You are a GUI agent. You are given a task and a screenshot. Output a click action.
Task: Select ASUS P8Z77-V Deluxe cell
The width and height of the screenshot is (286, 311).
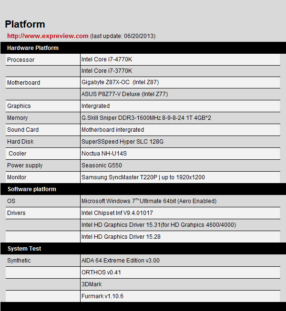point(180,94)
